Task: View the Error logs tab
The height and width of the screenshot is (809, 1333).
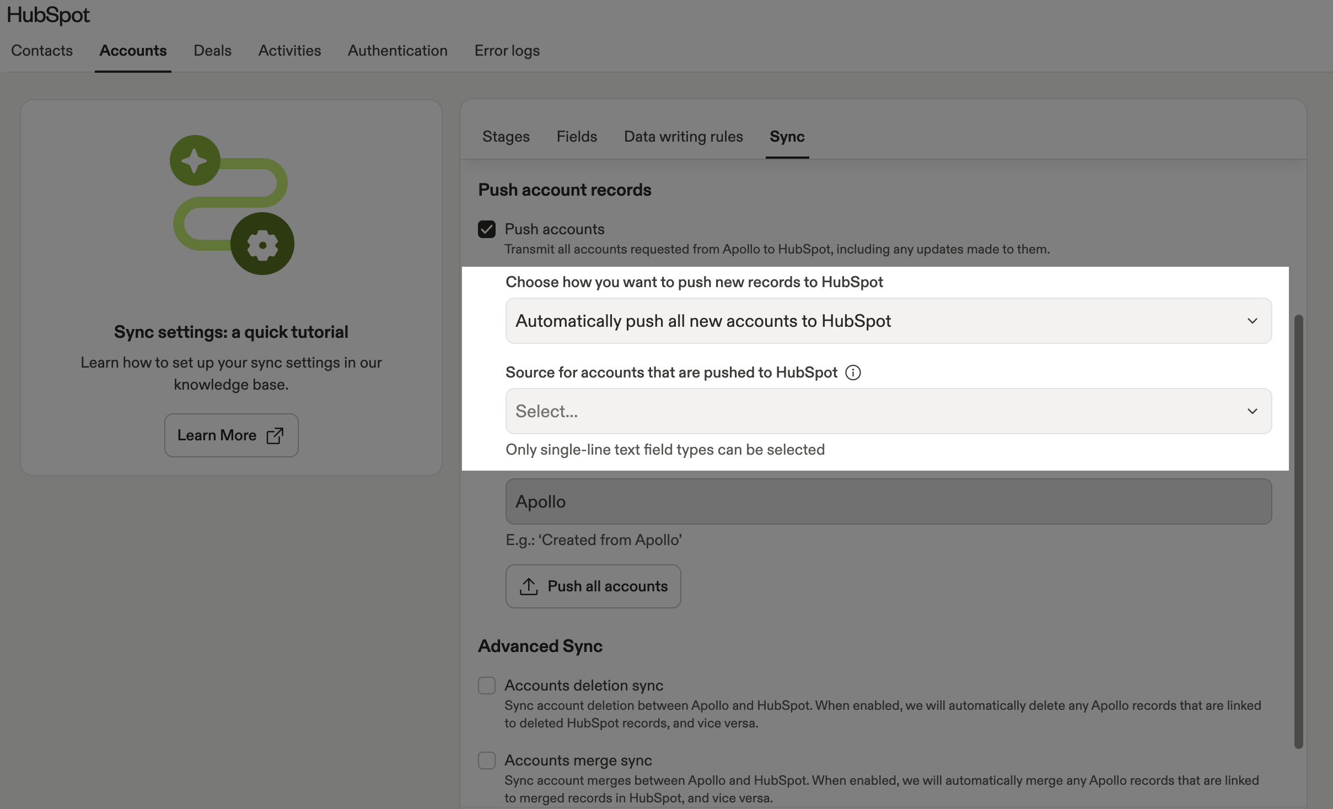Action: point(507,50)
